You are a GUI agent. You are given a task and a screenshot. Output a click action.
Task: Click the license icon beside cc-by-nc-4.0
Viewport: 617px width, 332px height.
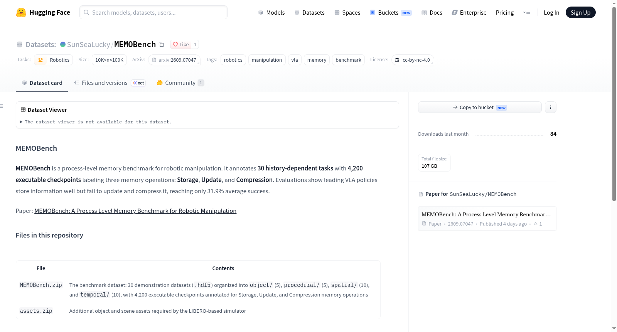pos(397,60)
